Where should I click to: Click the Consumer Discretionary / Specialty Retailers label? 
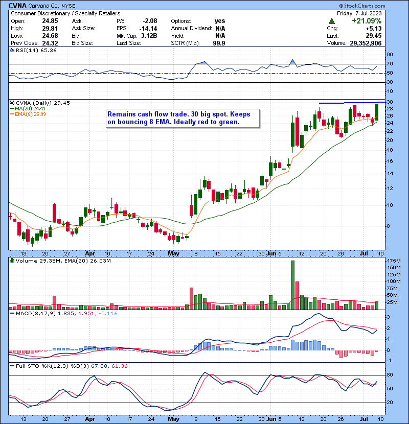pos(65,13)
